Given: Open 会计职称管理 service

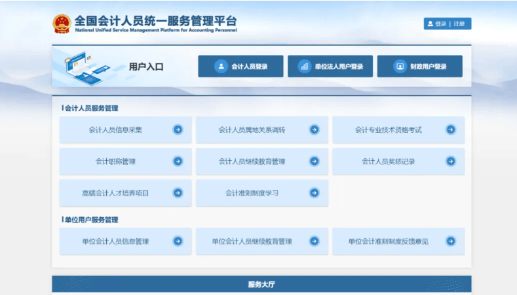Looking at the screenshot, I should [115, 161].
